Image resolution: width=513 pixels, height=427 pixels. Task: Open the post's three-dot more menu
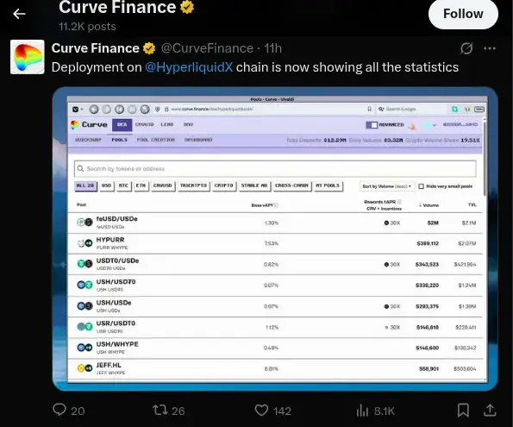[490, 48]
